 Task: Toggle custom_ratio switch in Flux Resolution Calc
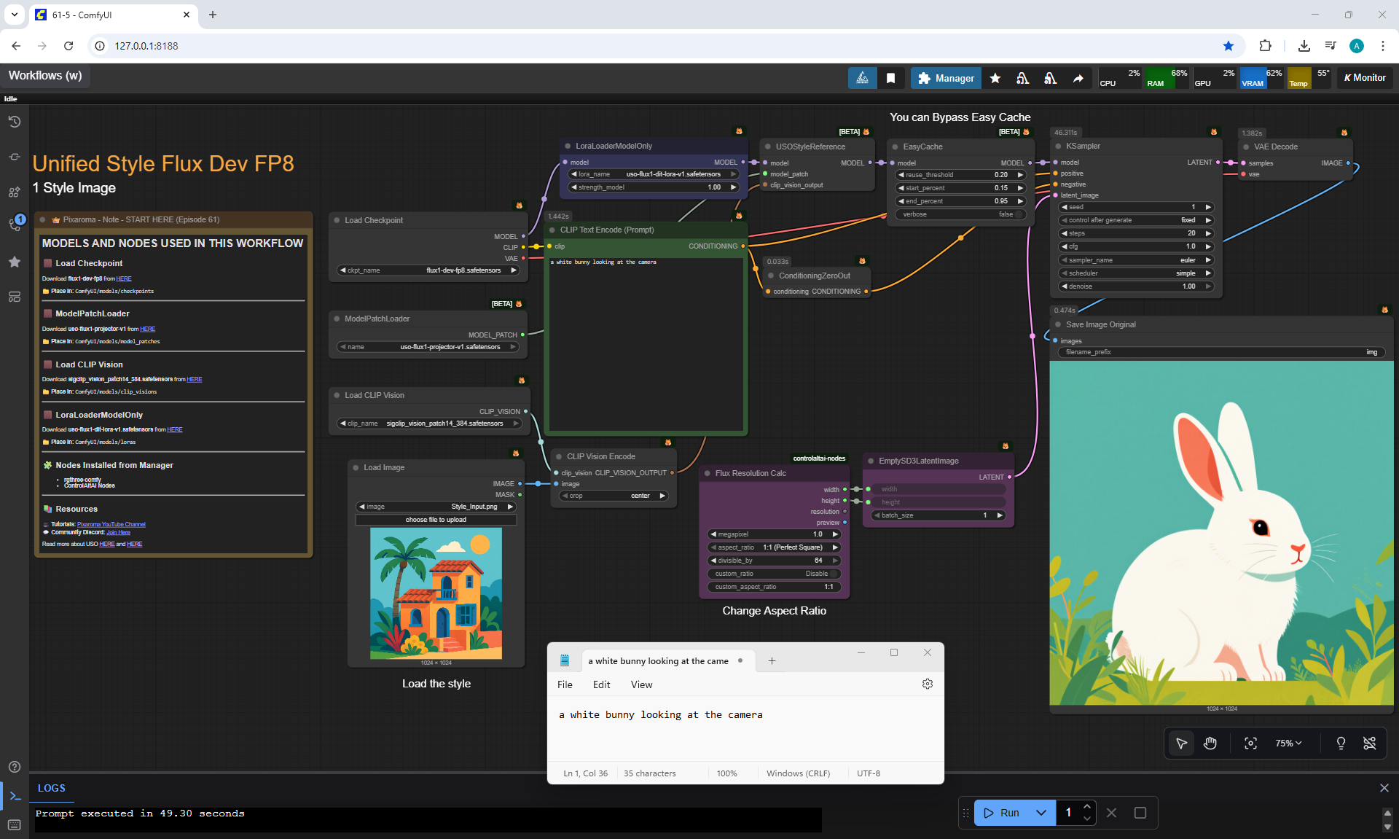[834, 574]
